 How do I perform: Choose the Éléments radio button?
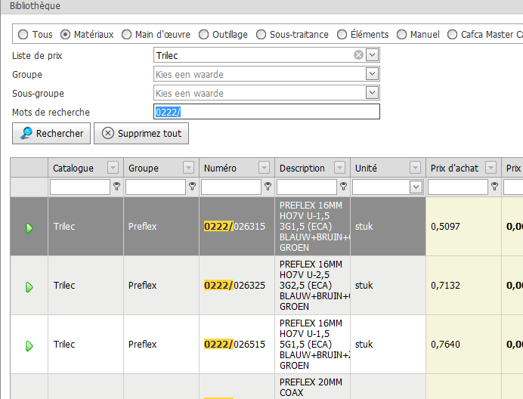[342, 34]
